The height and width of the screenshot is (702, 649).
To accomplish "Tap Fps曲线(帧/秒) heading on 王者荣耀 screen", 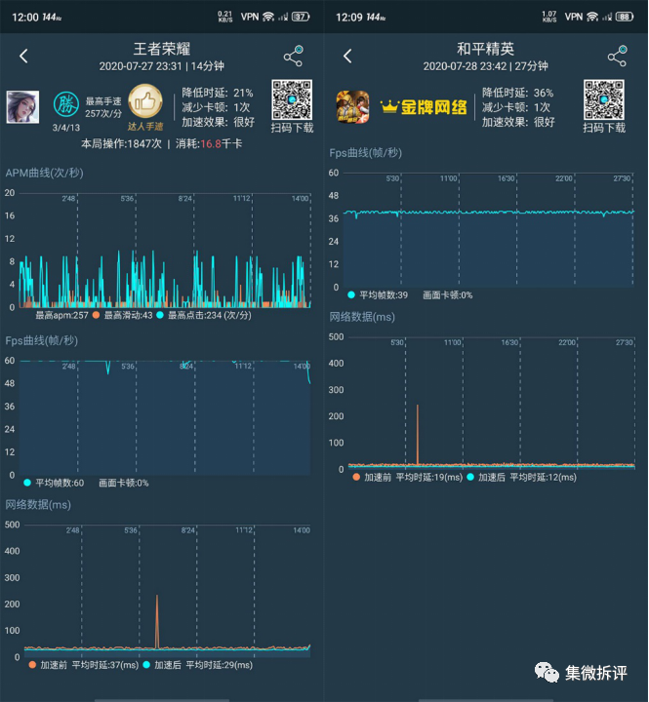I will tap(42, 340).
